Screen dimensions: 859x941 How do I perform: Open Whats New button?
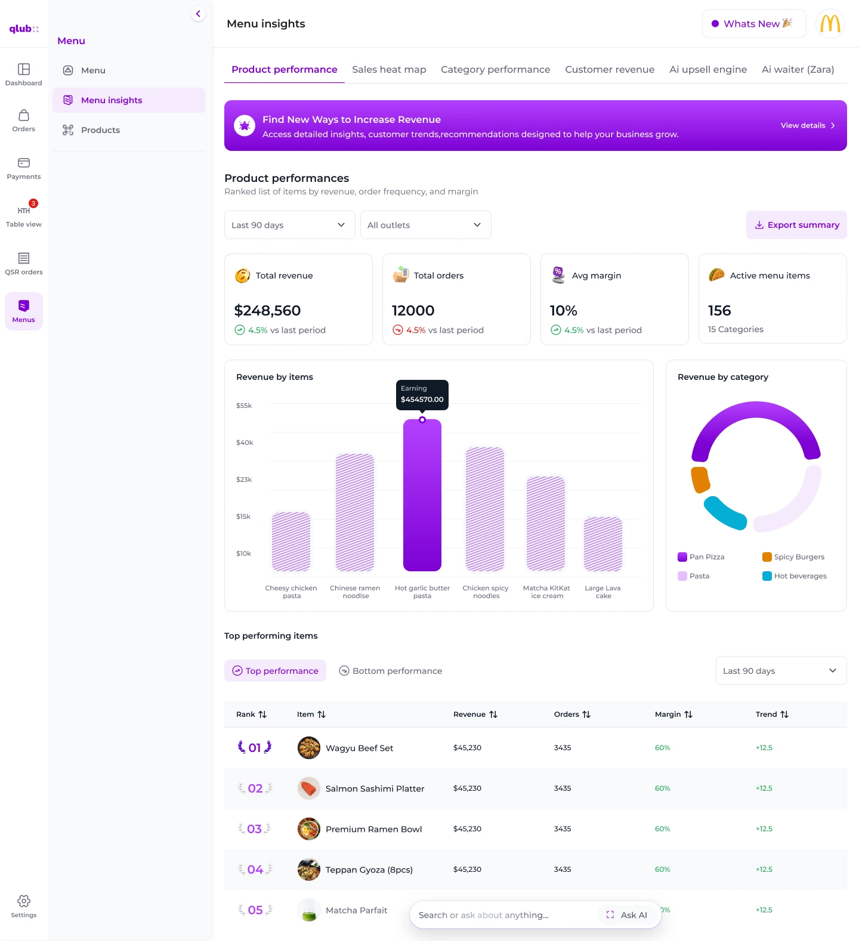[x=754, y=24]
